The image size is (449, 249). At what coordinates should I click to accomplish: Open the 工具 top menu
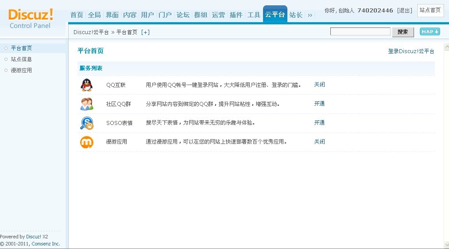254,15
